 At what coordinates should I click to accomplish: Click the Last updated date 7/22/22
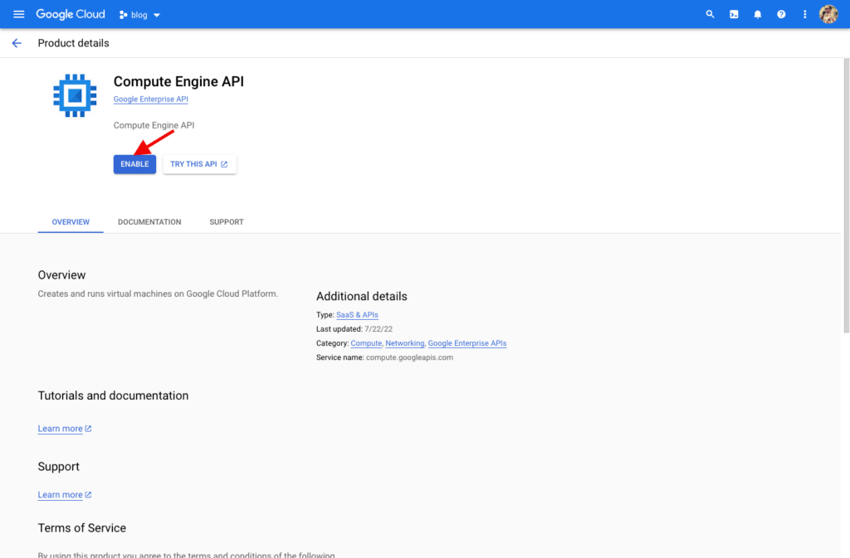pyautogui.click(x=379, y=329)
